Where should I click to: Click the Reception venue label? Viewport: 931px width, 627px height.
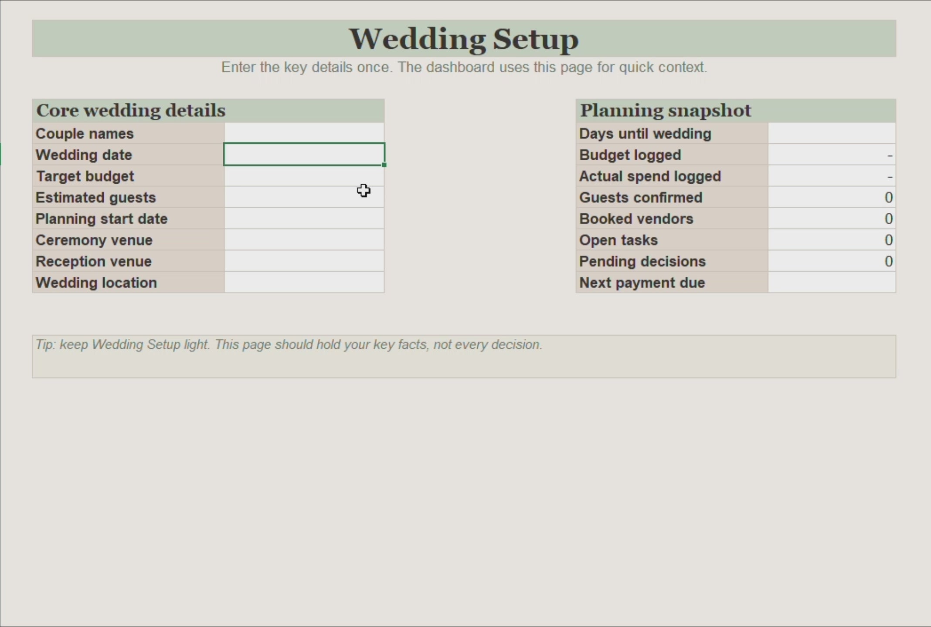coord(129,261)
